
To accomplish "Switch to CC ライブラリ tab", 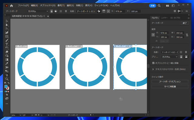I will 175,18.
